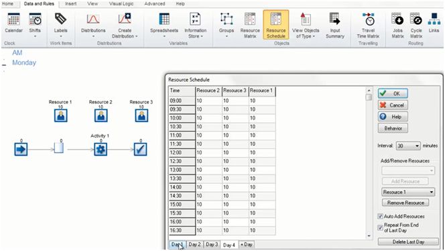Click the Remove Resource button
This screenshot has height=251, width=445.
click(x=405, y=203)
